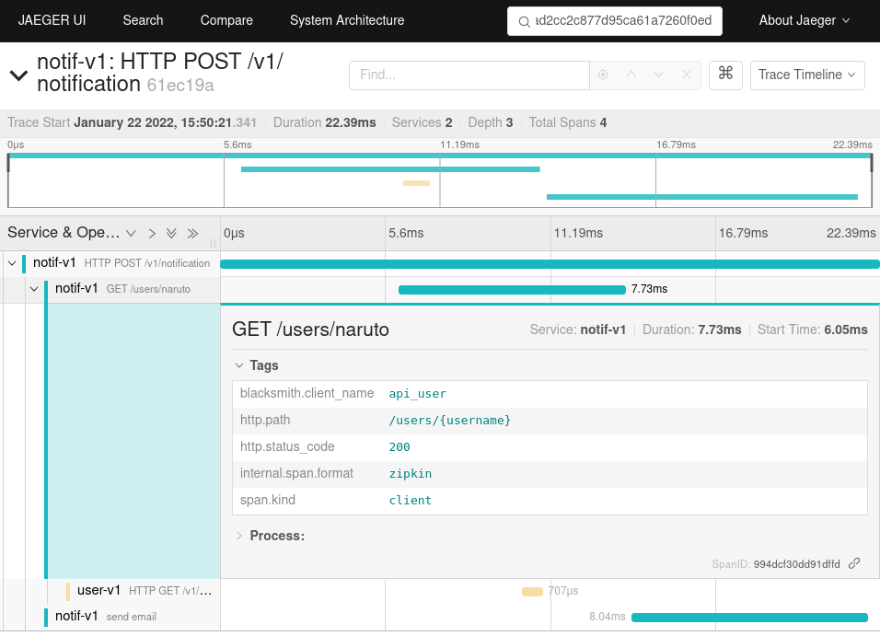
Task: Click the locate-match target icon in Find bar
Action: coord(603,75)
